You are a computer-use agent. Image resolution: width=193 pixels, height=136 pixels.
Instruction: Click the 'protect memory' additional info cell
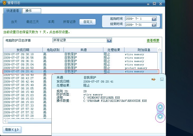coord(136,68)
